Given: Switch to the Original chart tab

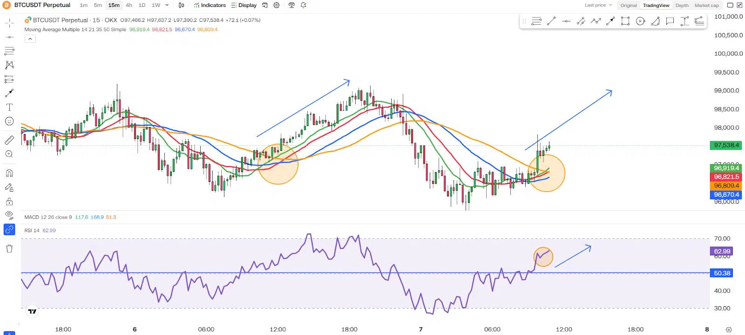Looking at the screenshot, I should point(629,6).
